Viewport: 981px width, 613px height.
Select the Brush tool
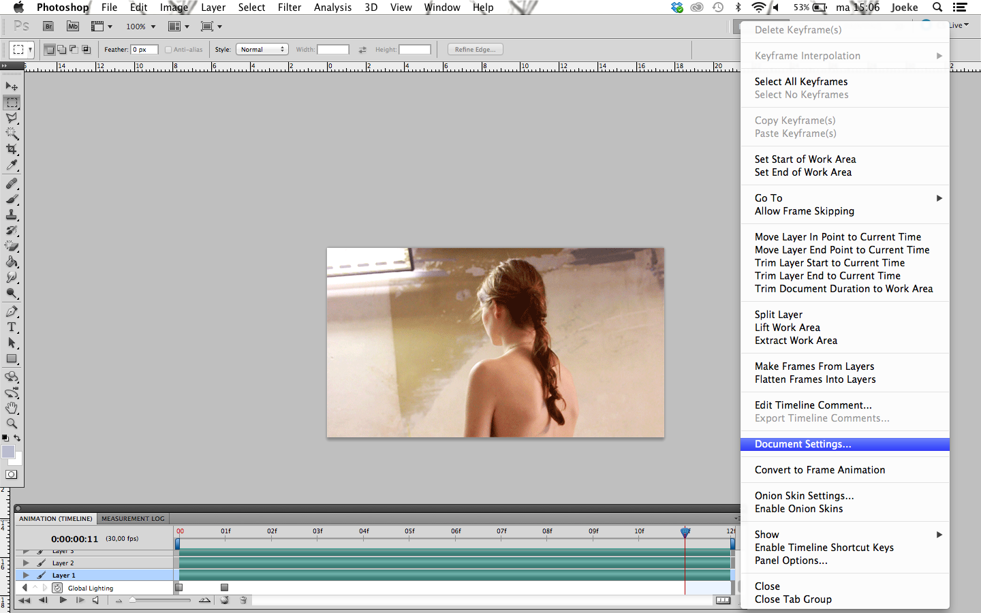point(12,200)
